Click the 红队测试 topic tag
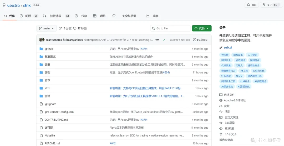Screen dimensions: 284x146 pos(226,76)
